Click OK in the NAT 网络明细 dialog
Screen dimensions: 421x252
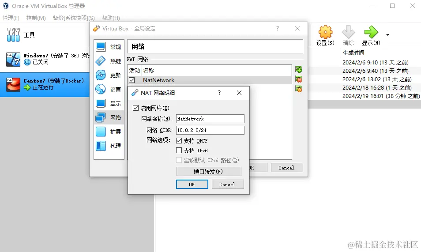pos(192,184)
